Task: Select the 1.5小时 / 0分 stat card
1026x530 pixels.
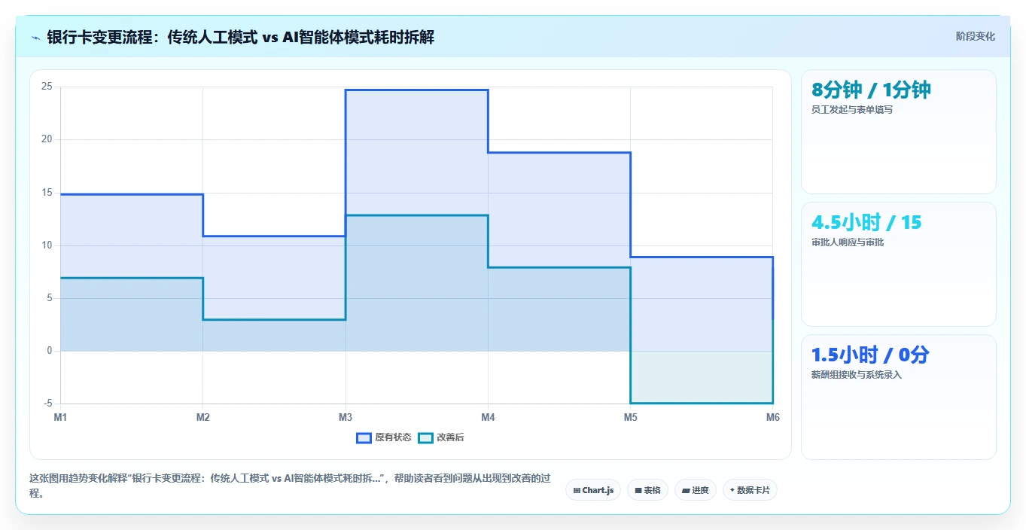Action: (899, 397)
